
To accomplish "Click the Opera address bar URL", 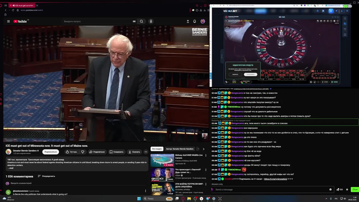I will tap(32, 10).
